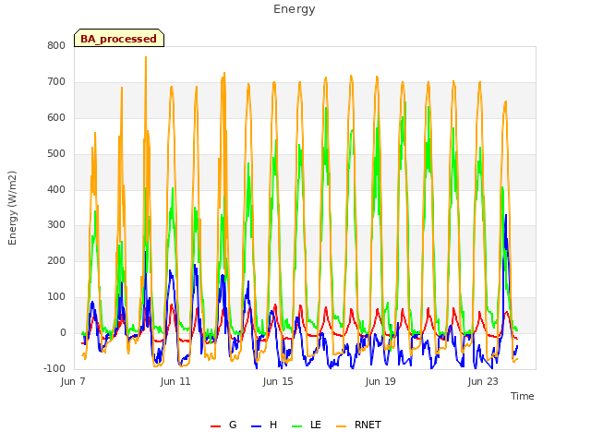Click the red G legend color marker
Viewport: 591px width, 443px height.
[215, 426]
